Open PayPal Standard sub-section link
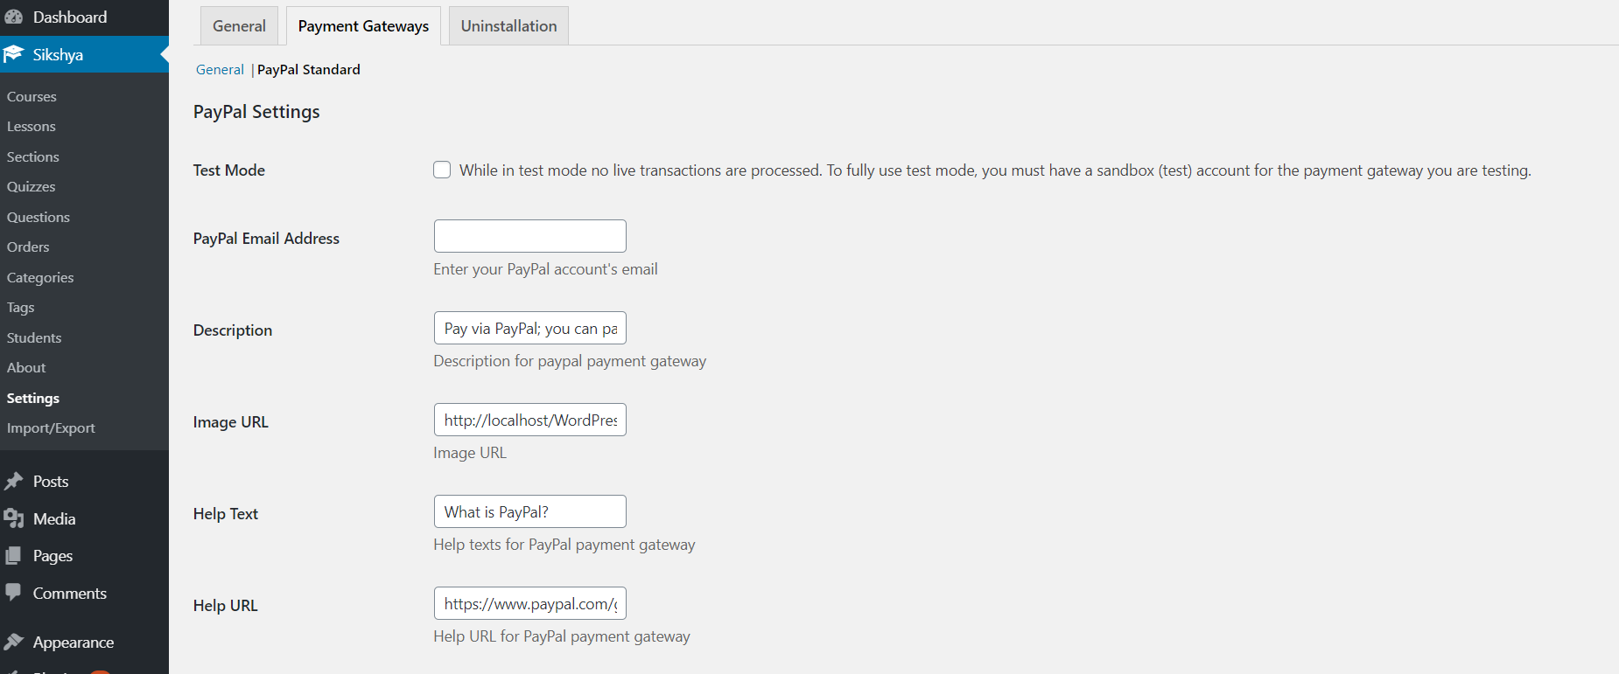Viewport: 1619px width, 674px height. coord(308,69)
